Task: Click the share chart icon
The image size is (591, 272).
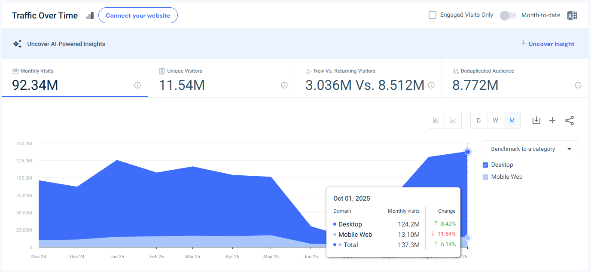Action: [x=570, y=120]
